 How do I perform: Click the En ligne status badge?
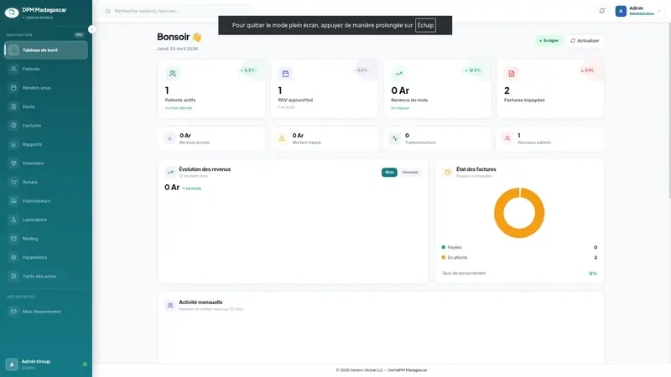coord(549,40)
